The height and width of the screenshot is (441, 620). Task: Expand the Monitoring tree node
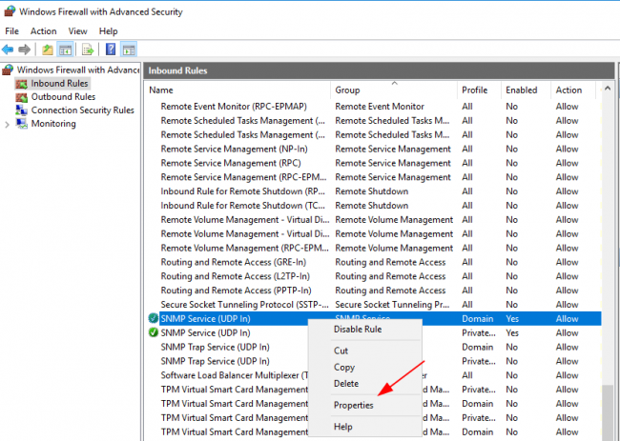(x=8, y=124)
